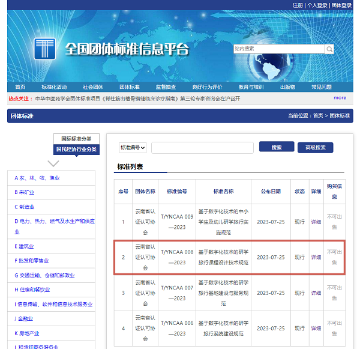Click 团体标准 in the breadcrumb
The image size is (360, 349).
click(x=340, y=115)
